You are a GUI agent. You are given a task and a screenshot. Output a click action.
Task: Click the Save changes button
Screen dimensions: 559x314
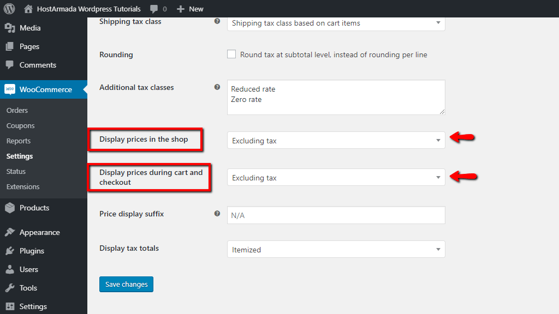[126, 284]
